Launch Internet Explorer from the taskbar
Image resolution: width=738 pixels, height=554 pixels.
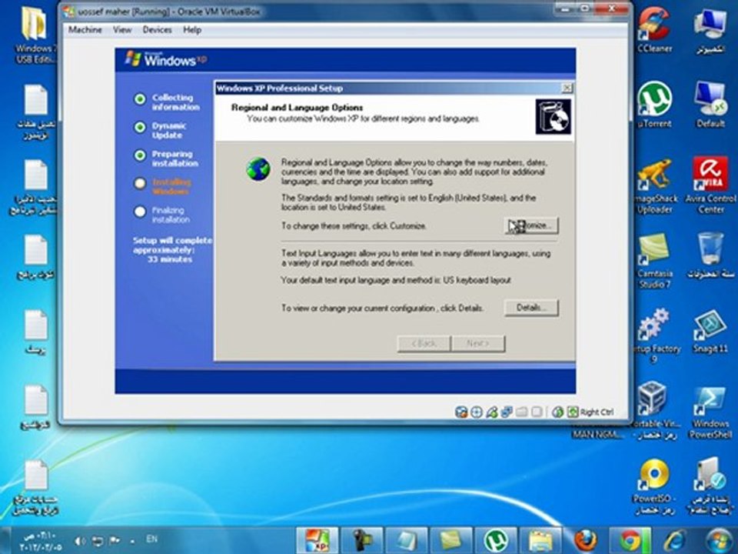coord(674,540)
